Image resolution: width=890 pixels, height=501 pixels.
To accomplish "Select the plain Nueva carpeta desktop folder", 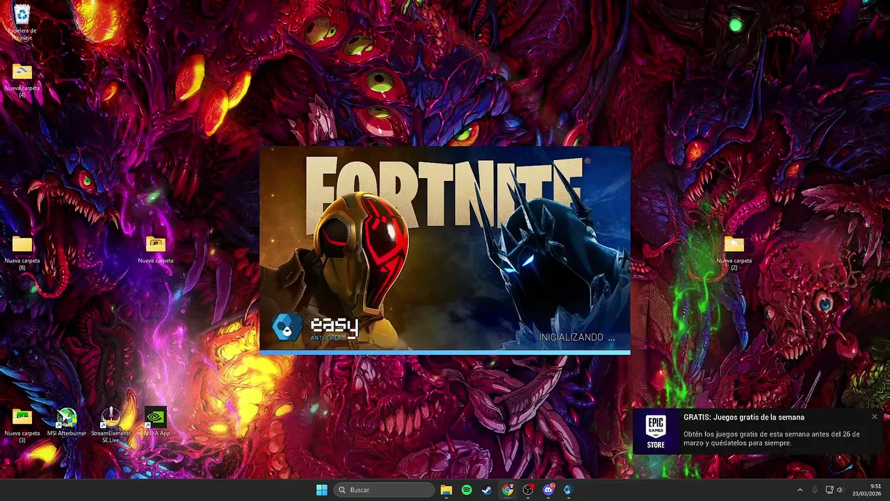I will [x=156, y=249].
